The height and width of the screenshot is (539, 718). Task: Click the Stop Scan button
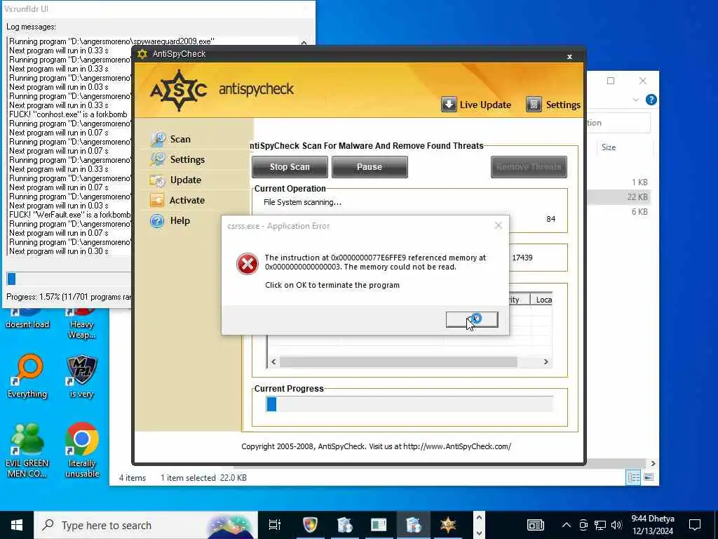click(290, 167)
